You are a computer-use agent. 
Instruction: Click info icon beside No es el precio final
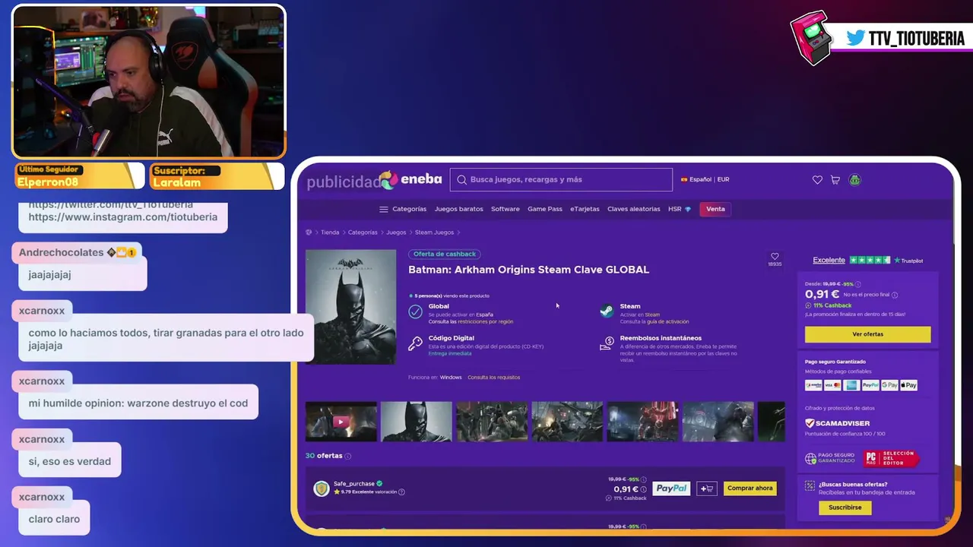point(895,295)
